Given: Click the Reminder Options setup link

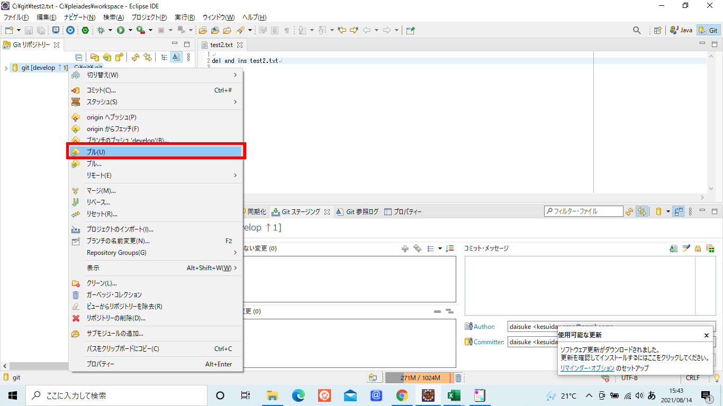Looking at the screenshot, I should [x=588, y=368].
